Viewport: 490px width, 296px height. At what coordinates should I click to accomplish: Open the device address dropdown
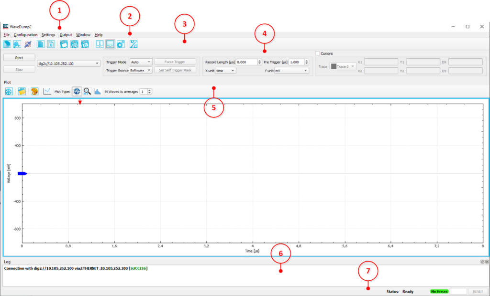point(69,63)
